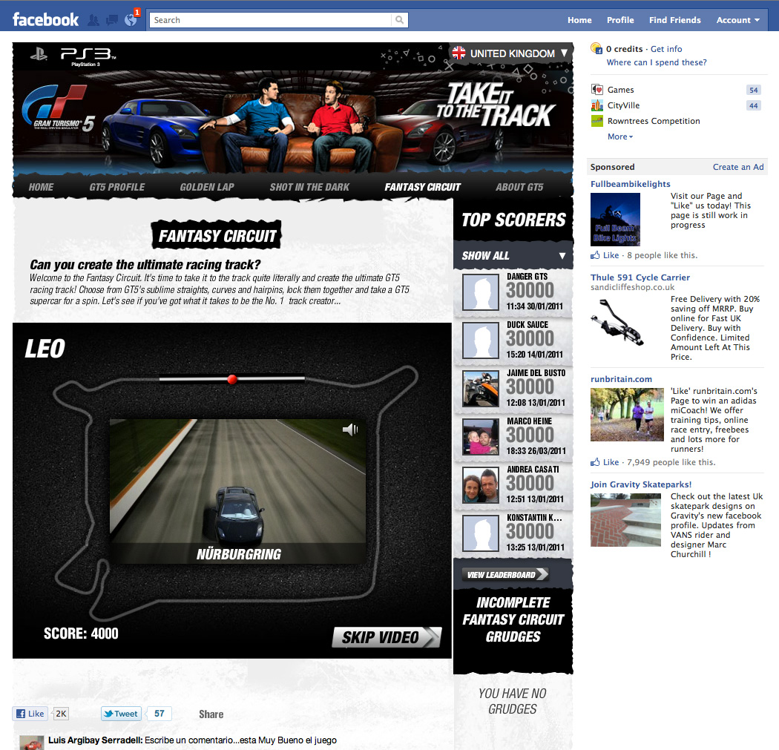Click the Tweet button
The image size is (779, 750).
point(121,714)
